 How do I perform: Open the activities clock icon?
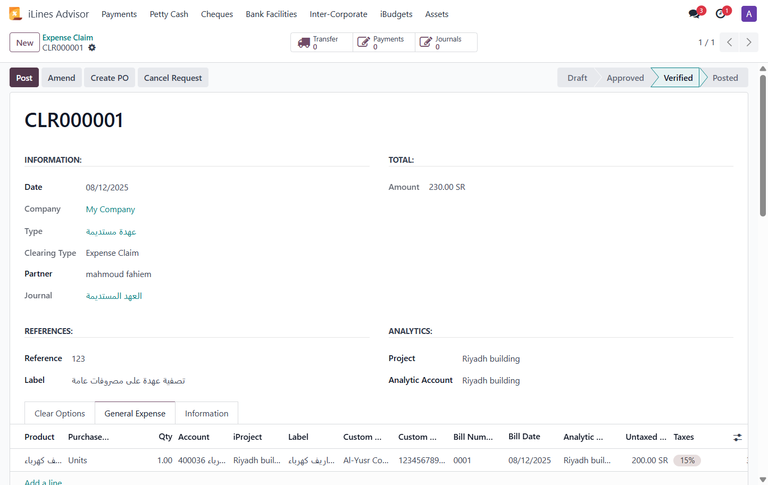tap(721, 14)
